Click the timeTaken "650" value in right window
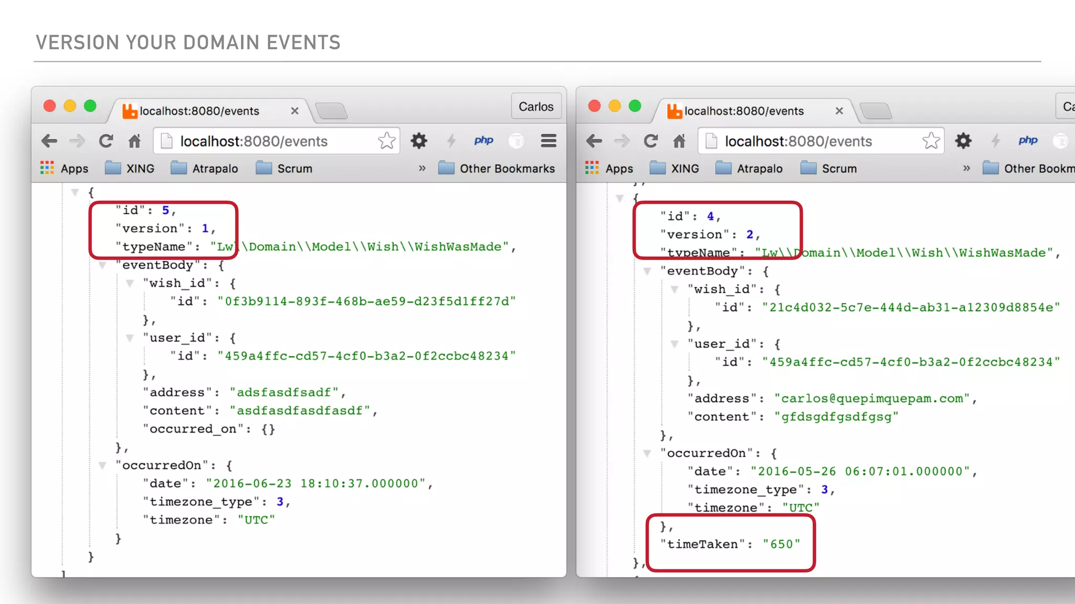 pyautogui.click(x=782, y=544)
